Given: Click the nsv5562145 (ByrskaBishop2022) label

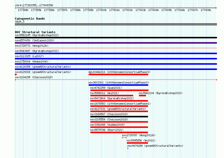Looking at the screenshot, I should tap(37, 35).
